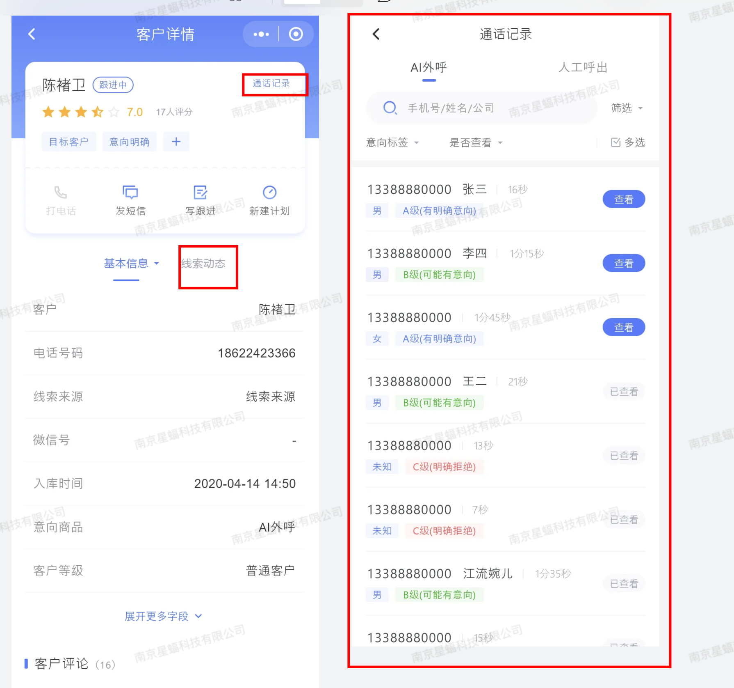Open the 意向标签 dropdown
Screen dimensions: 734x688
[392, 142]
